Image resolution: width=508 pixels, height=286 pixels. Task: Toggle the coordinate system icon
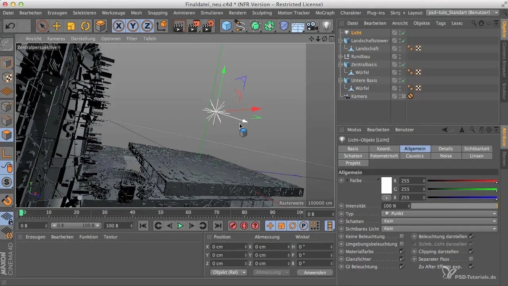click(x=162, y=26)
